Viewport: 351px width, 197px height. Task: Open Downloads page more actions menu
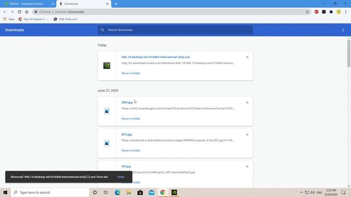[343, 30]
